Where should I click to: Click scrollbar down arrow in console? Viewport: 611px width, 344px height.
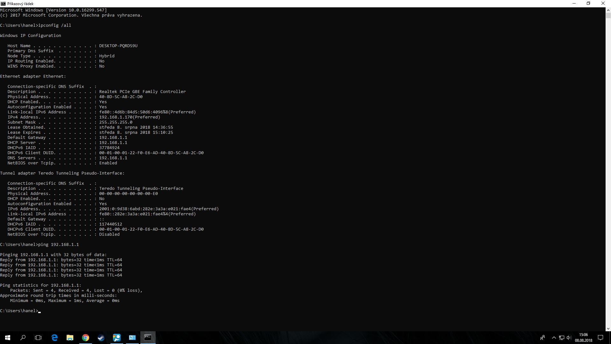click(x=608, y=328)
